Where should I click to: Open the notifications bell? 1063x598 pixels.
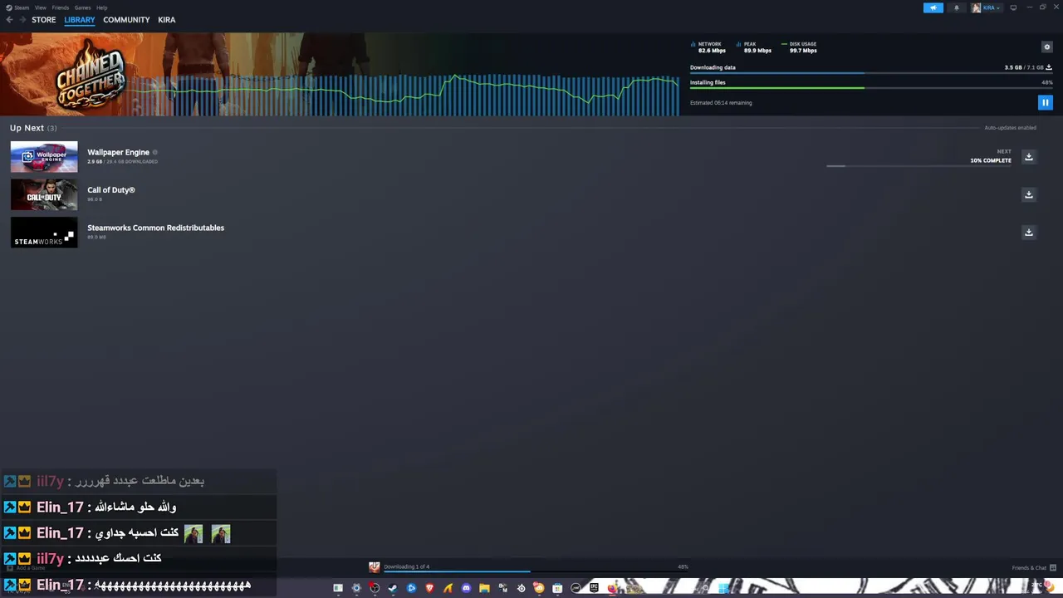coord(956,7)
